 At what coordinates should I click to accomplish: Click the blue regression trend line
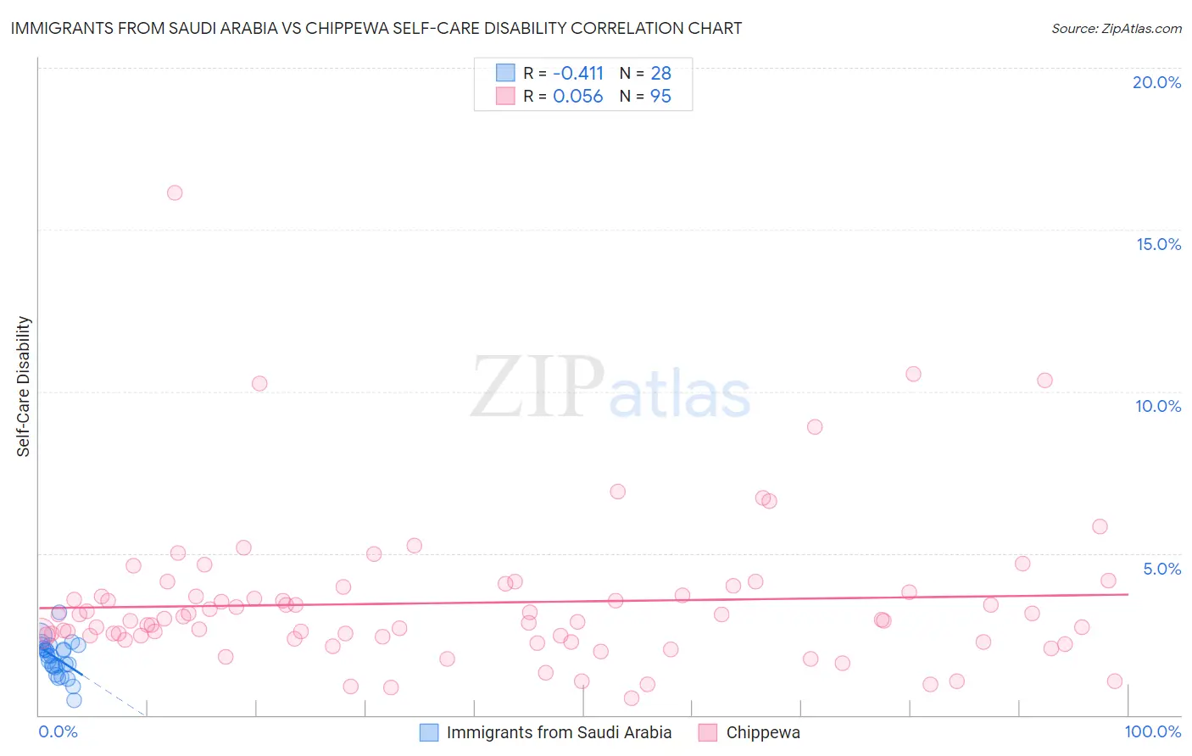tap(61, 659)
